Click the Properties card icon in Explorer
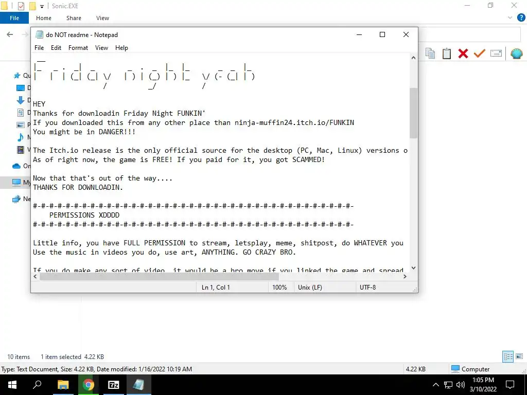 496,53
